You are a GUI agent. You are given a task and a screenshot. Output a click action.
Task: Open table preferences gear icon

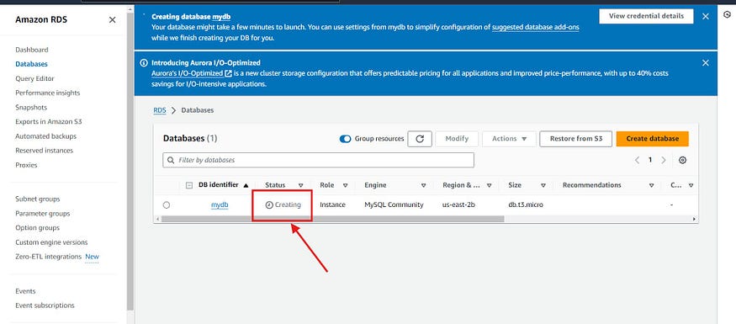click(x=682, y=160)
